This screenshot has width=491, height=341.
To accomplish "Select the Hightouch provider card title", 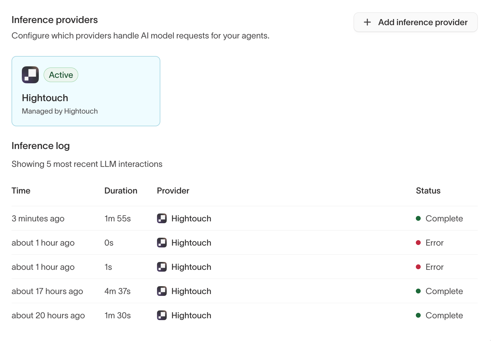I will [45, 98].
